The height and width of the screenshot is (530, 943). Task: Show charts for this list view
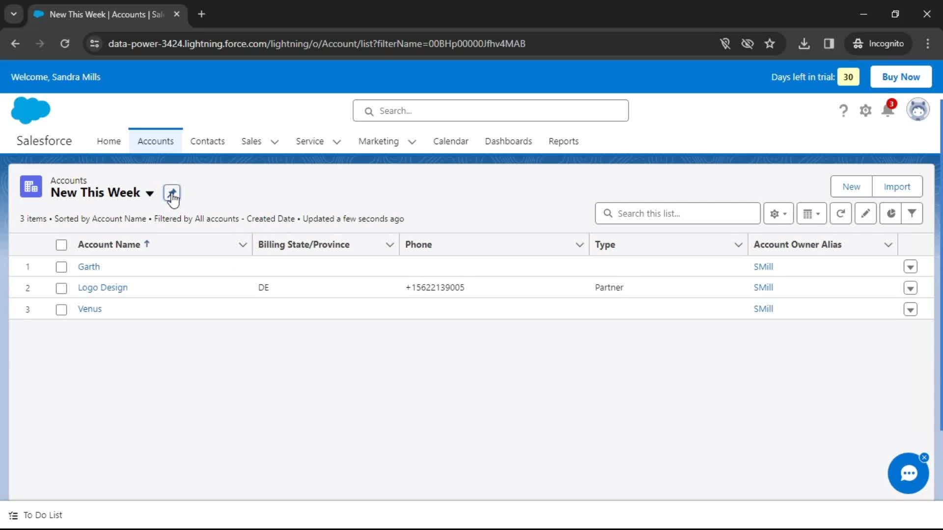(x=890, y=213)
